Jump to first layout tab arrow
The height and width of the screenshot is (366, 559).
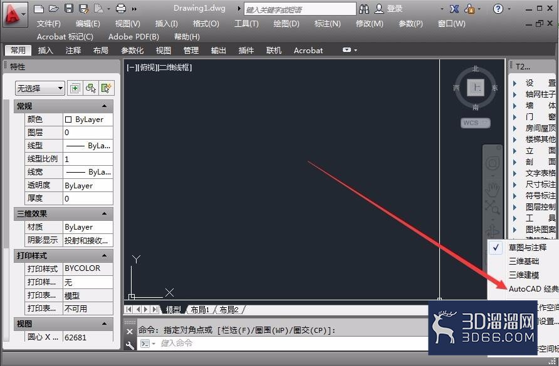point(129,310)
